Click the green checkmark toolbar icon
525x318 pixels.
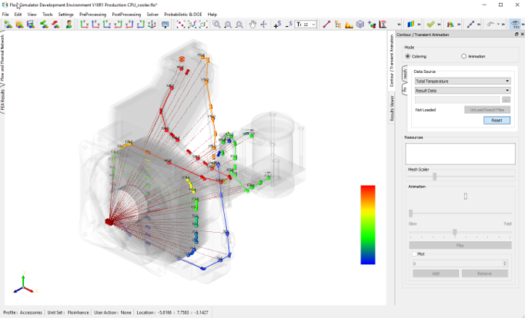431,25
